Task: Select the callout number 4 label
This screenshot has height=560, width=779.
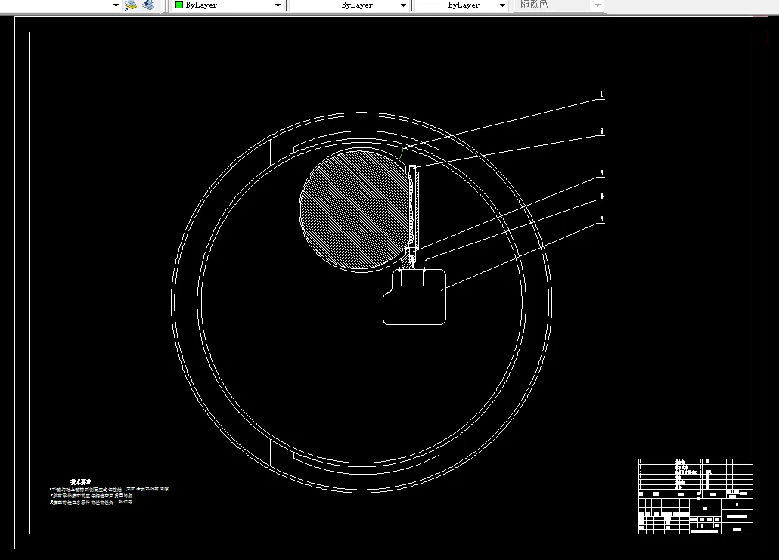Action: pyautogui.click(x=601, y=196)
